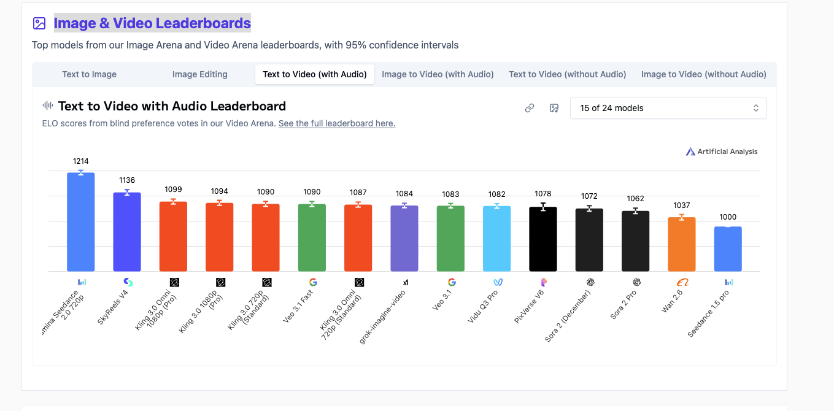Image resolution: width=834 pixels, height=411 pixels.
Task: Select the bar for Seedance 1.5 pro
Action: click(x=728, y=248)
